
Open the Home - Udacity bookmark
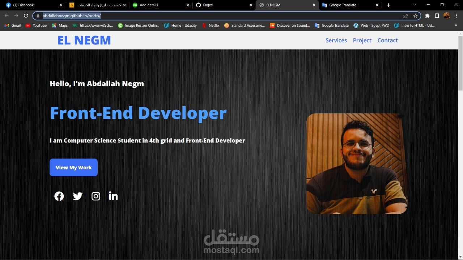tap(180, 26)
